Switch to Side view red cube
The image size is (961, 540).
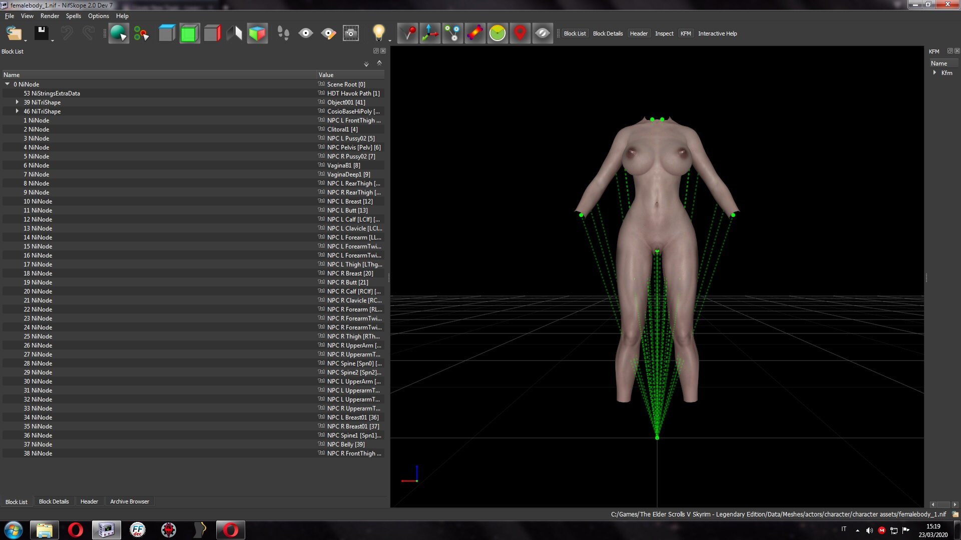click(x=212, y=33)
